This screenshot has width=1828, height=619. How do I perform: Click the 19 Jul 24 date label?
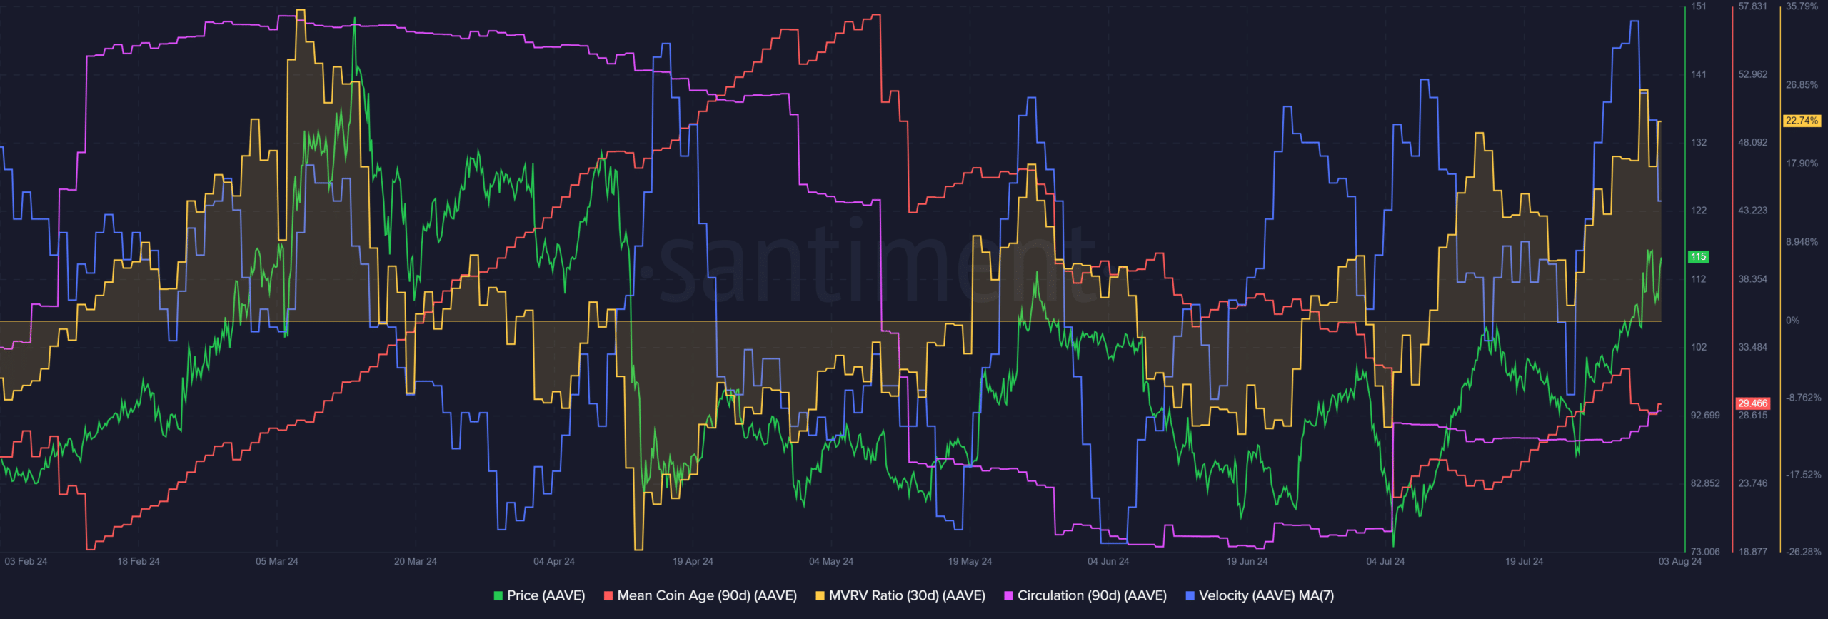click(1524, 561)
